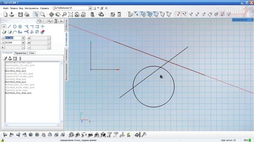
Task: Click the X label button beside the coordinate field
Action: click(x=3, y=38)
